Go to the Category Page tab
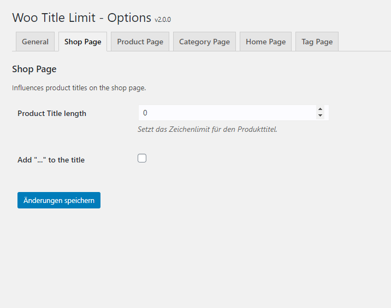391x308 pixels. pos(204,42)
